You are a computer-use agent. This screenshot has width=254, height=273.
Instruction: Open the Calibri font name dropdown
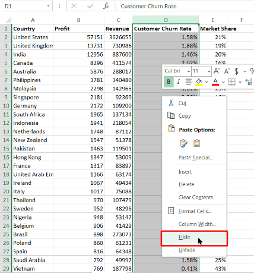[x=189, y=71]
